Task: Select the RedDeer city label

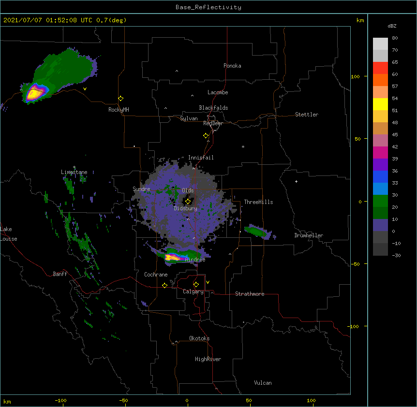Action: click(213, 123)
